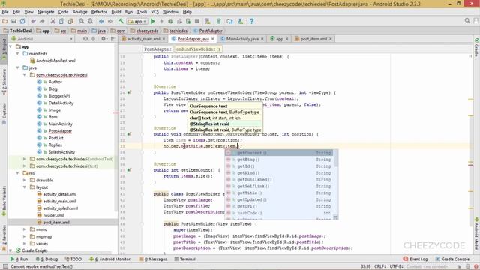Switch to MainActivity.java editor tab
This screenshot has height=270, width=480.
click(242, 39)
